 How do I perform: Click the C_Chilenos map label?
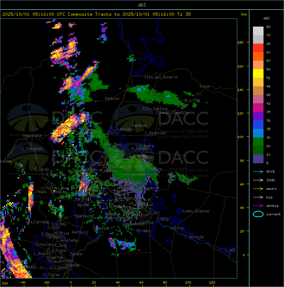click(32, 149)
